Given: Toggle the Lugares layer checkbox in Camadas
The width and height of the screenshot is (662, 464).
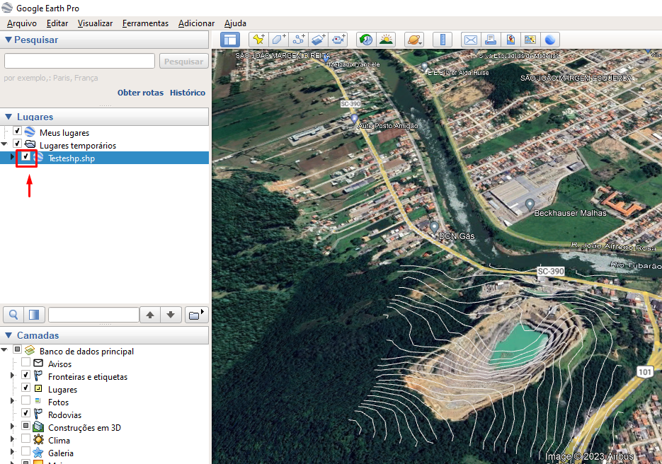Looking at the screenshot, I should click(x=25, y=388).
